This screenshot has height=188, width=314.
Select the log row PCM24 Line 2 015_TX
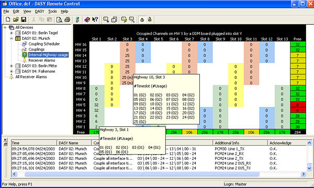pos(159,168)
